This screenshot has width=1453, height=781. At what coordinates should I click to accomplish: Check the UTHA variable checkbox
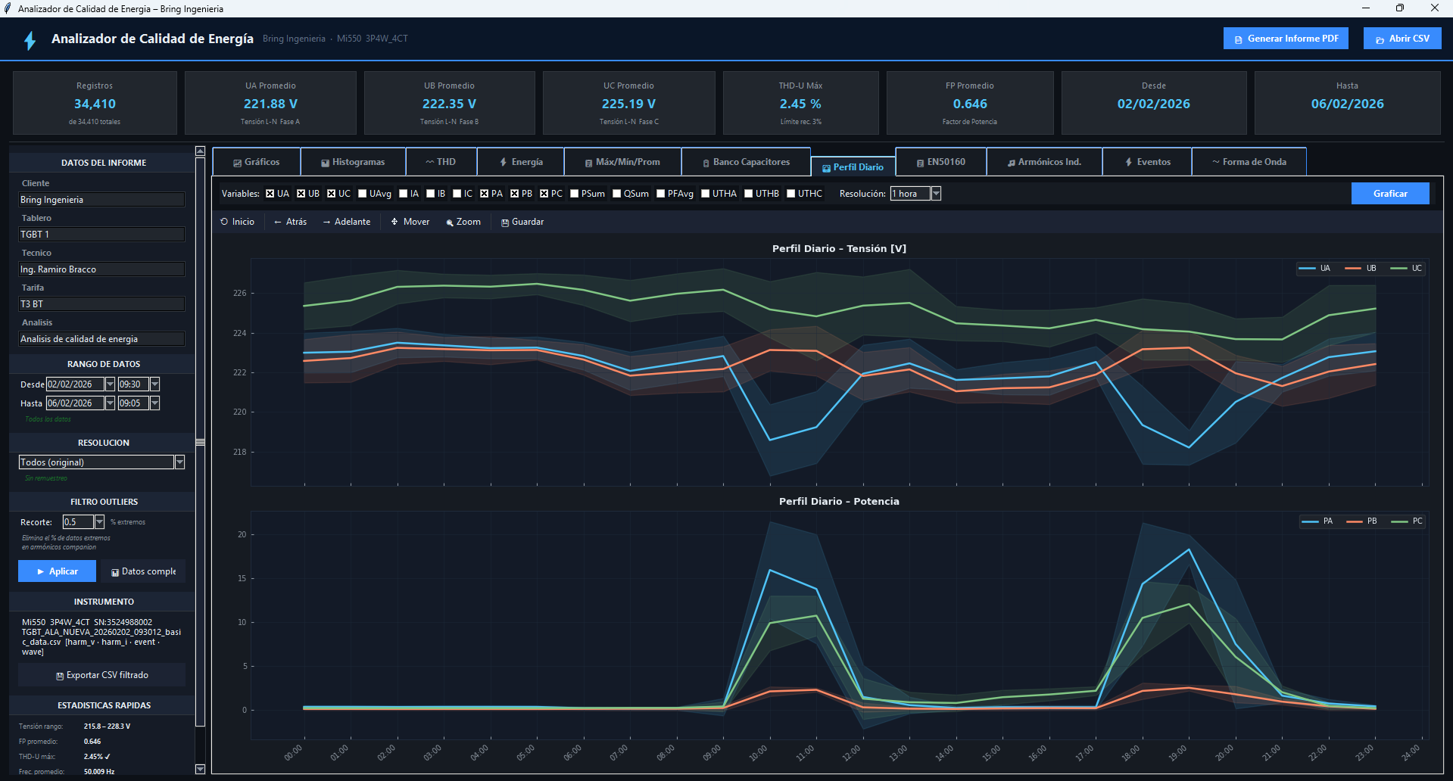pos(706,194)
